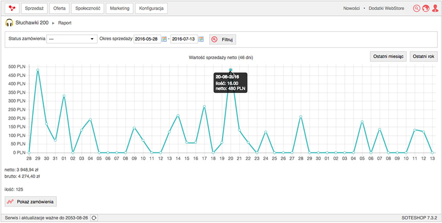442x223 pixels.
Task: Click the chart point at 210 PLN above 28
Action: (x=301, y=116)
